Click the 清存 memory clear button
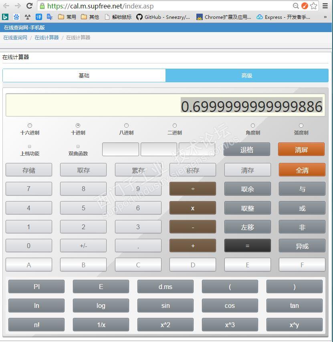The width and height of the screenshot is (333, 342). 248,170
